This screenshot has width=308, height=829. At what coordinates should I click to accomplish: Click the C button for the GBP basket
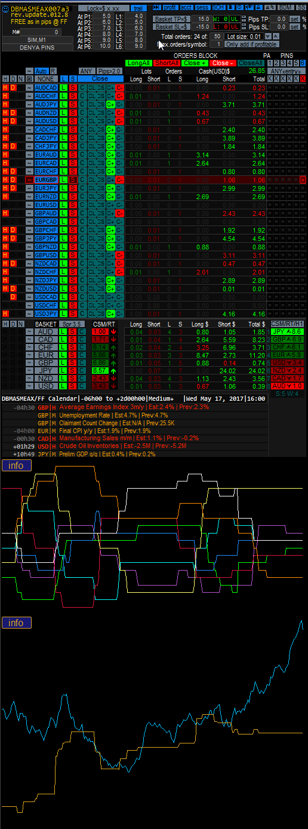[x=82, y=363]
